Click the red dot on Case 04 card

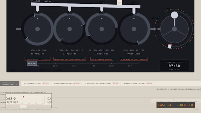(x=23, y=97)
